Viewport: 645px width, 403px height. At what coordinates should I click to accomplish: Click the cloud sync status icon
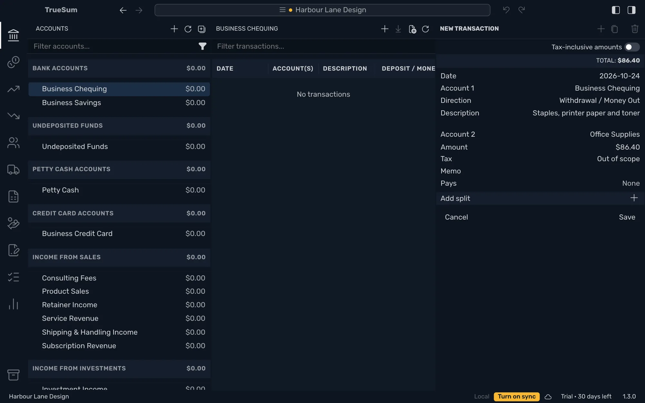[x=548, y=397]
